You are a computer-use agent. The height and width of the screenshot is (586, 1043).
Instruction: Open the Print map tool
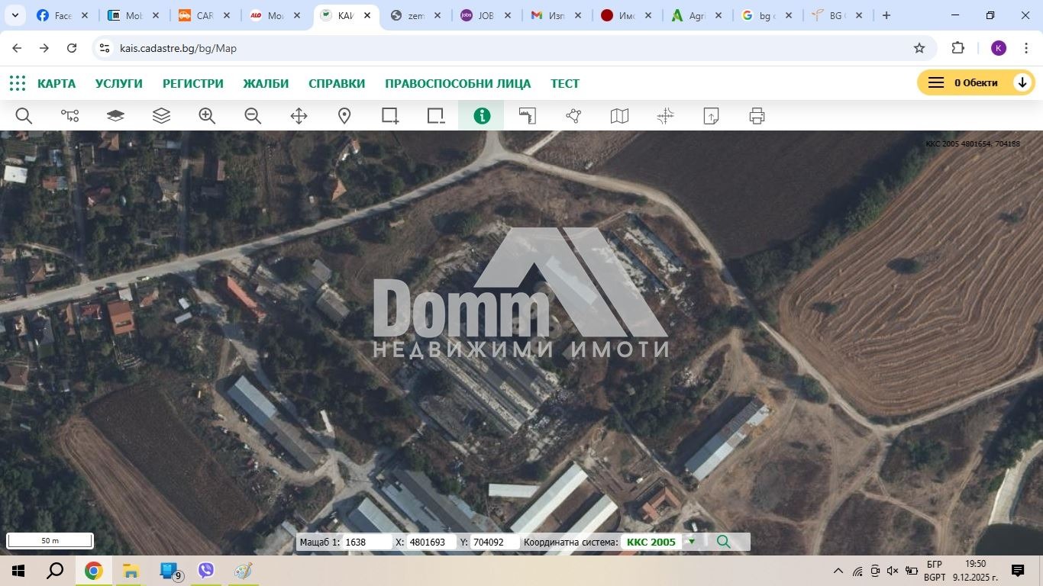click(x=756, y=115)
